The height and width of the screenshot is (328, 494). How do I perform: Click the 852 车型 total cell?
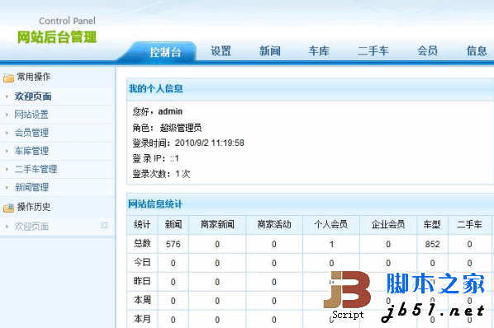coord(432,244)
